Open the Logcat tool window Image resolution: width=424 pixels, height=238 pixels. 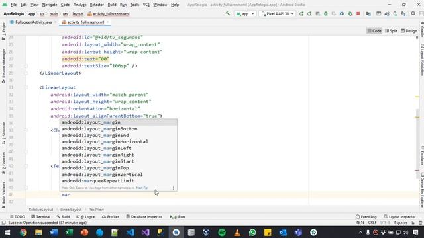click(x=86, y=217)
